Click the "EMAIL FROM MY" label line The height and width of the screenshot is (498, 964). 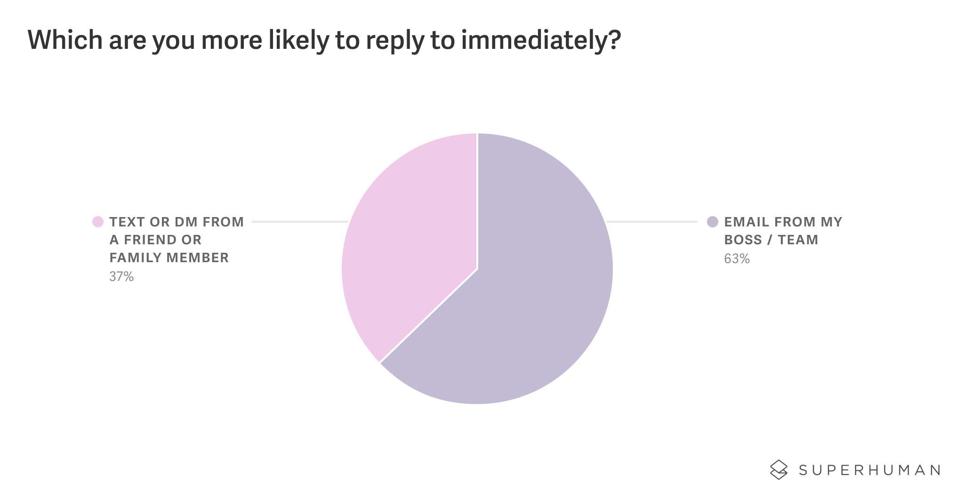point(783,222)
